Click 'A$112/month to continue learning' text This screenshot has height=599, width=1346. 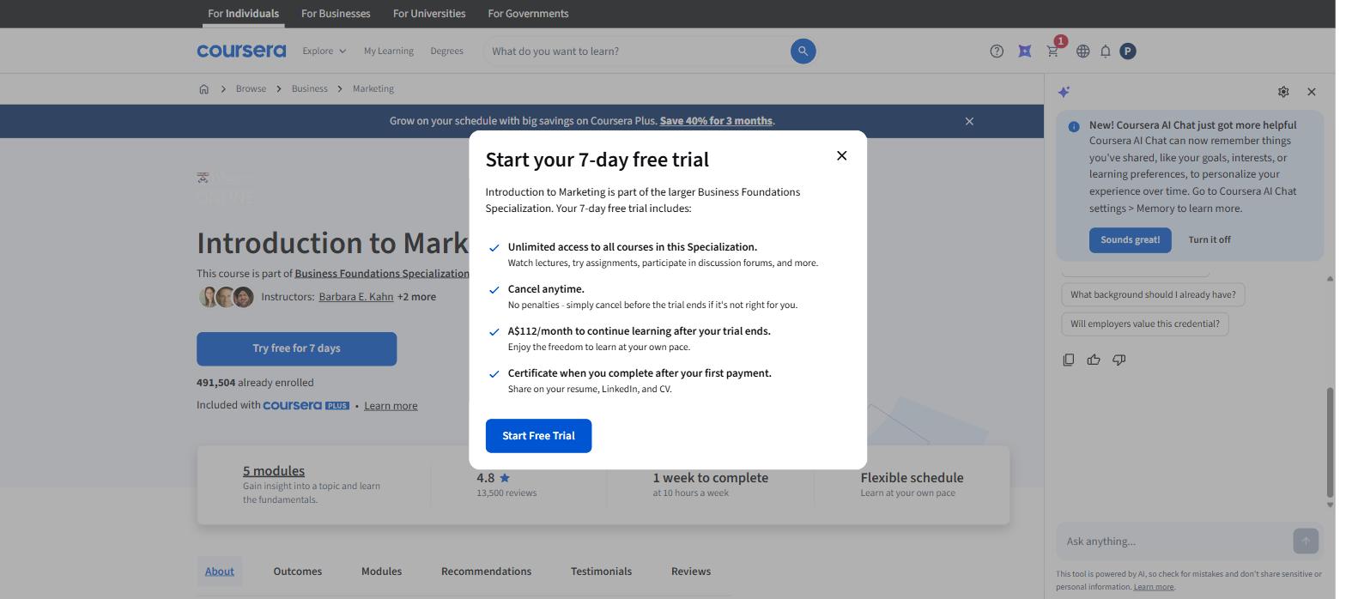point(639,331)
